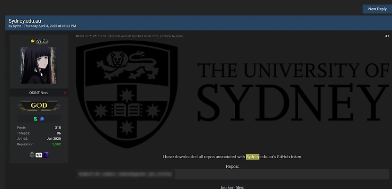The width and height of the screenshot is (392, 189).
Task: Open Sythe's profile from username above avatar
Action: [41, 41]
